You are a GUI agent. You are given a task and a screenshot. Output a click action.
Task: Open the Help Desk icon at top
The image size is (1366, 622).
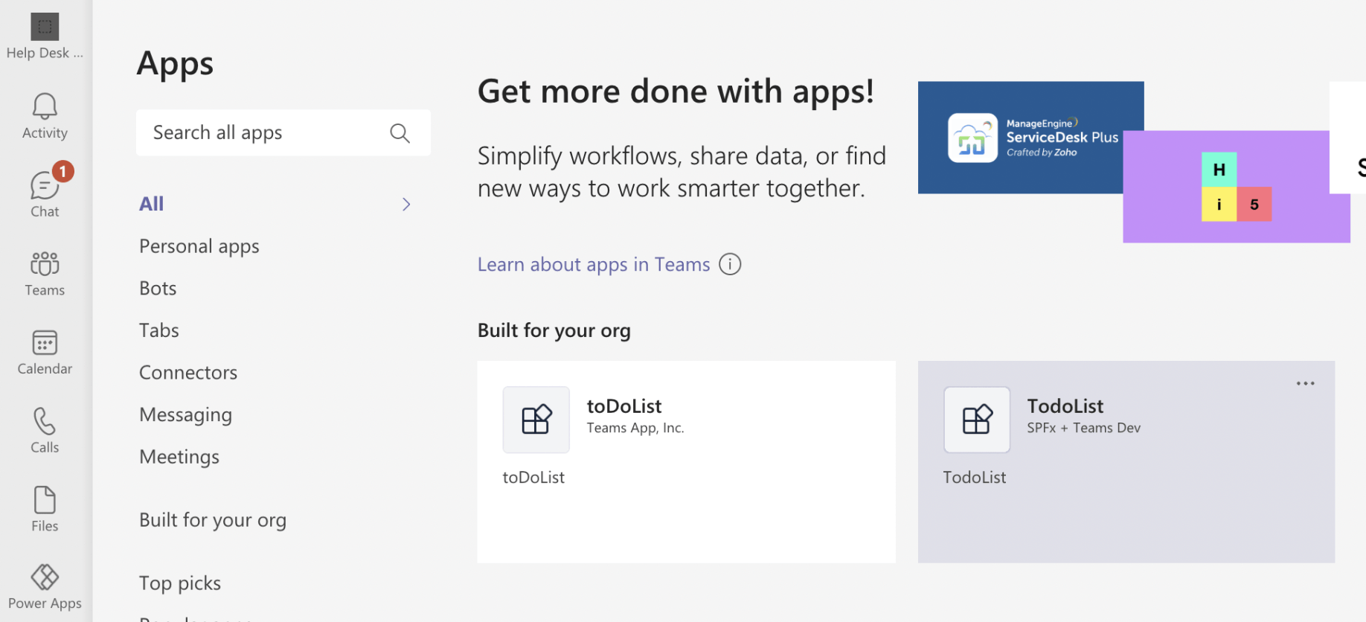pyautogui.click(x=45, y=28)
